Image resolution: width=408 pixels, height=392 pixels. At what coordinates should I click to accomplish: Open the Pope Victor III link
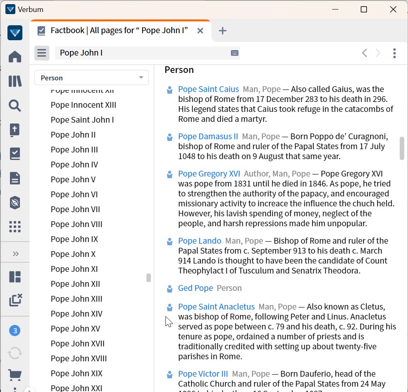[x=203, y=374]
